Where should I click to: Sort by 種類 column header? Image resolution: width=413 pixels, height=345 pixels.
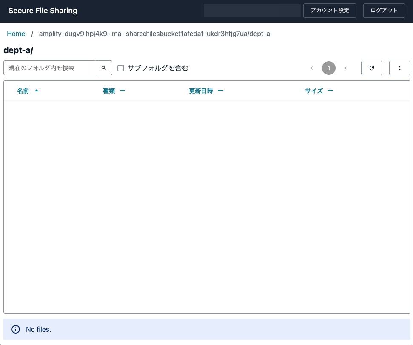pos(109,91)
